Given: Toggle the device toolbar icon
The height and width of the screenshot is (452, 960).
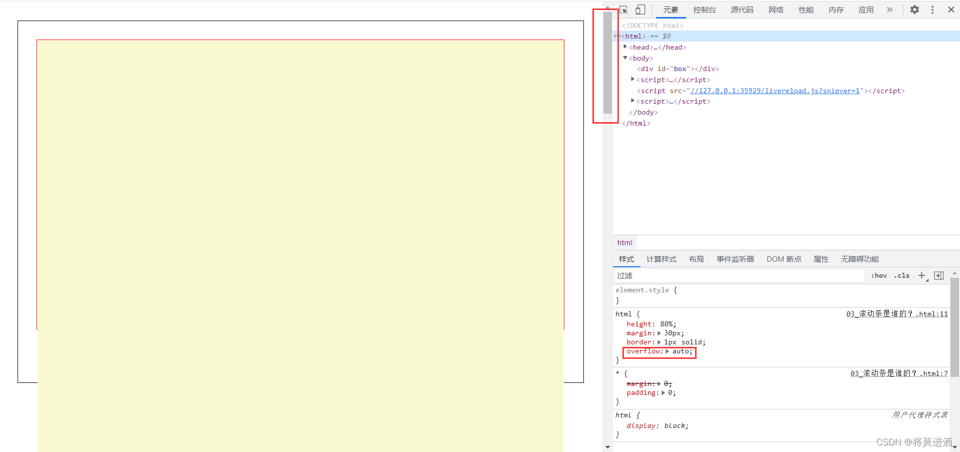Looking at the screenshot, I should 641,10.
